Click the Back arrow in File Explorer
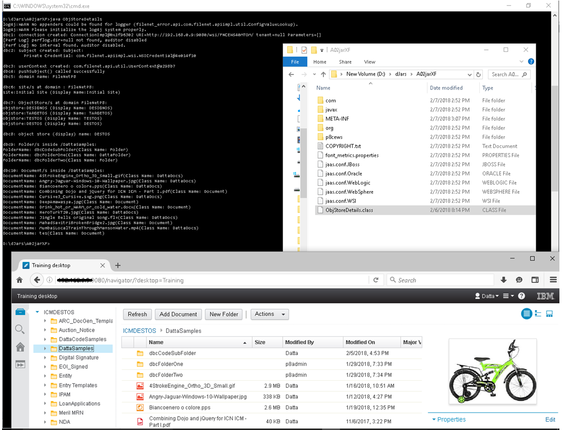 pyautogui.click(x=291, y=74)
